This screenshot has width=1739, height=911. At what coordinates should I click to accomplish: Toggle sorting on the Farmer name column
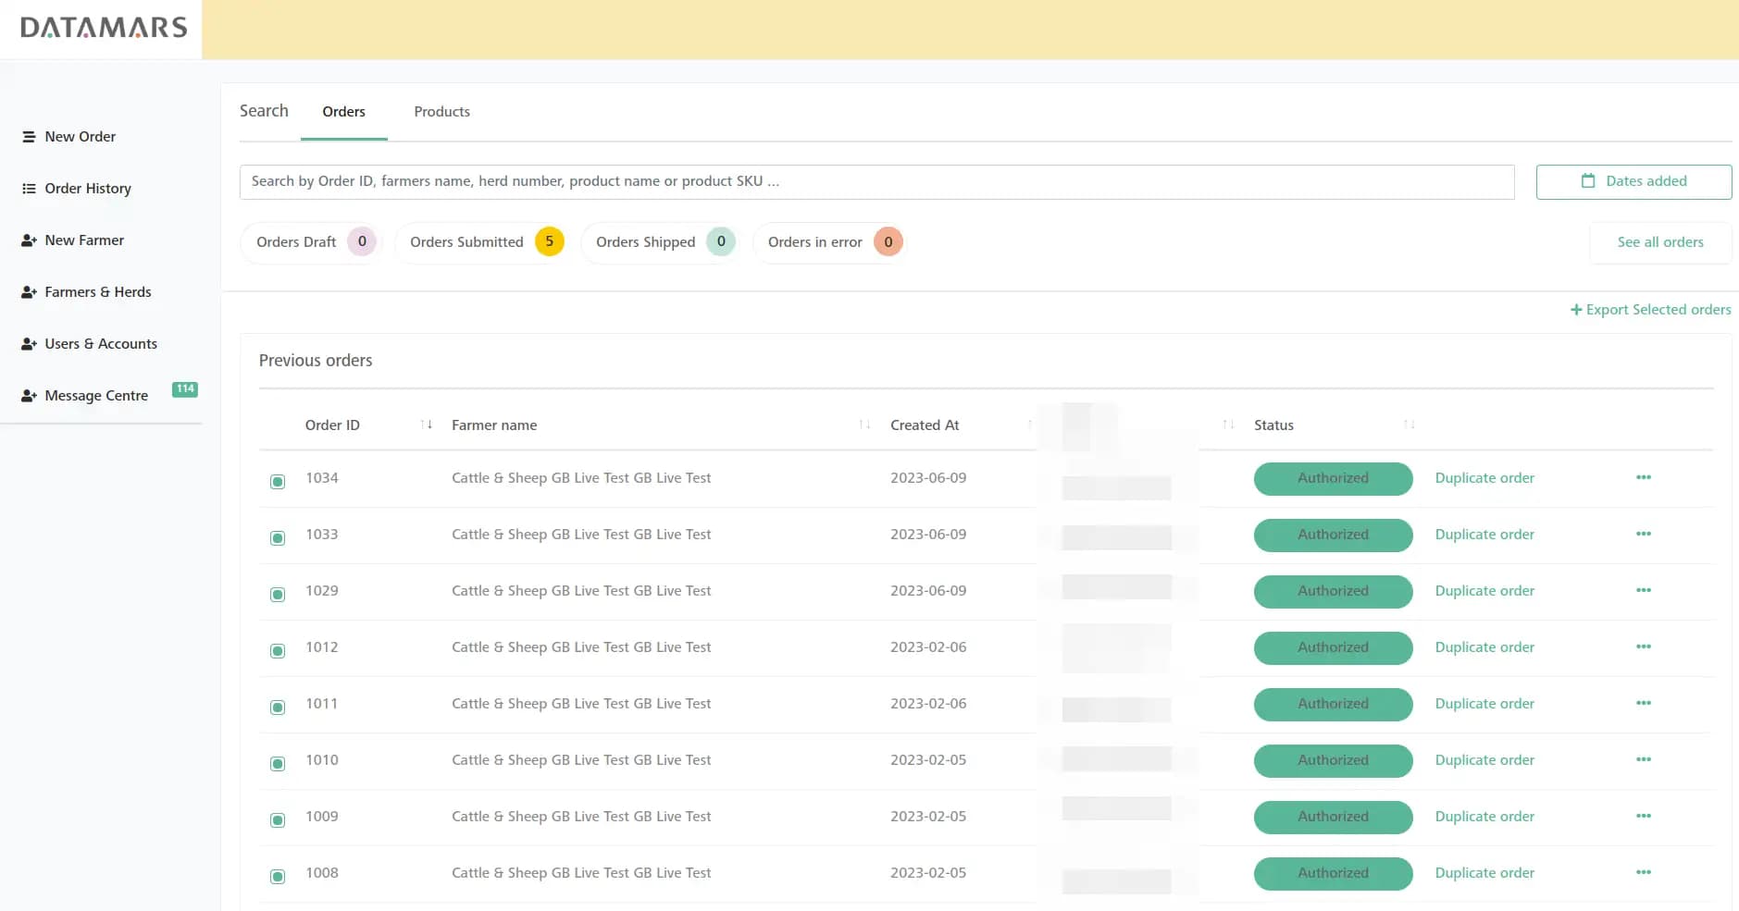click(865, 425)
